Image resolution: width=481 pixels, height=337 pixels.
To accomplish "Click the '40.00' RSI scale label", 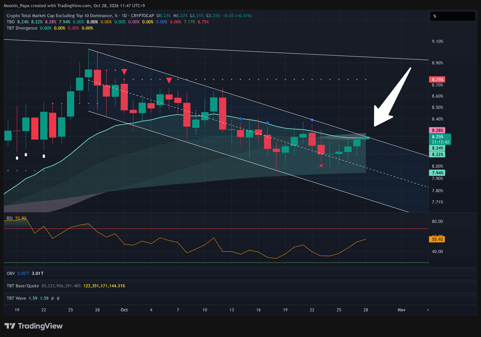I will coord(437,252).
